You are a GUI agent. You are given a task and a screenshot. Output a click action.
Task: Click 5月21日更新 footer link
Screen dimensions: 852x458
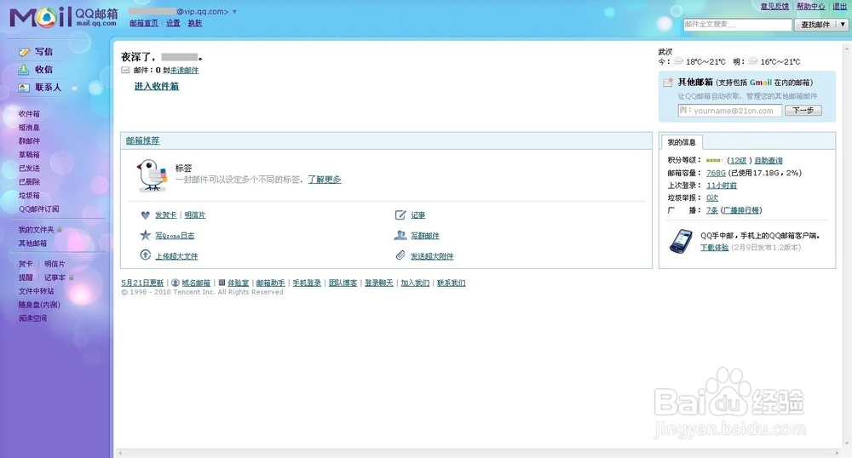(x=142, y=283)
